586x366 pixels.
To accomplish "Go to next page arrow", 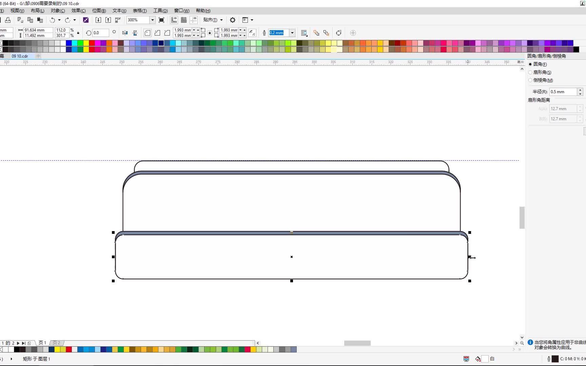I will [x=18, y=343].
